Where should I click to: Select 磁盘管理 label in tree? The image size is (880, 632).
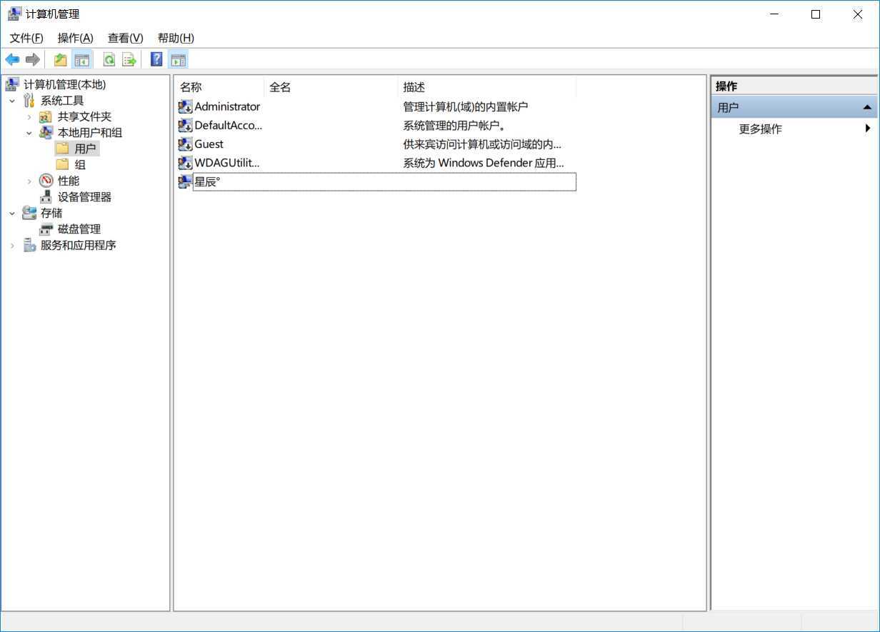(x=79, y=229)
